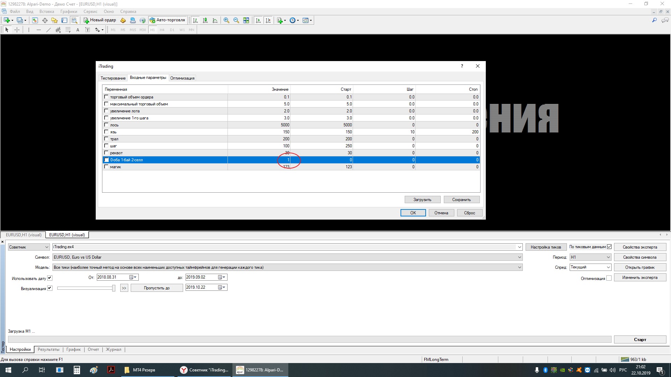This screenshot has width=671, height=377.
Task: Enable the 'лось' parameter checkbox
Action: [106, 125]
